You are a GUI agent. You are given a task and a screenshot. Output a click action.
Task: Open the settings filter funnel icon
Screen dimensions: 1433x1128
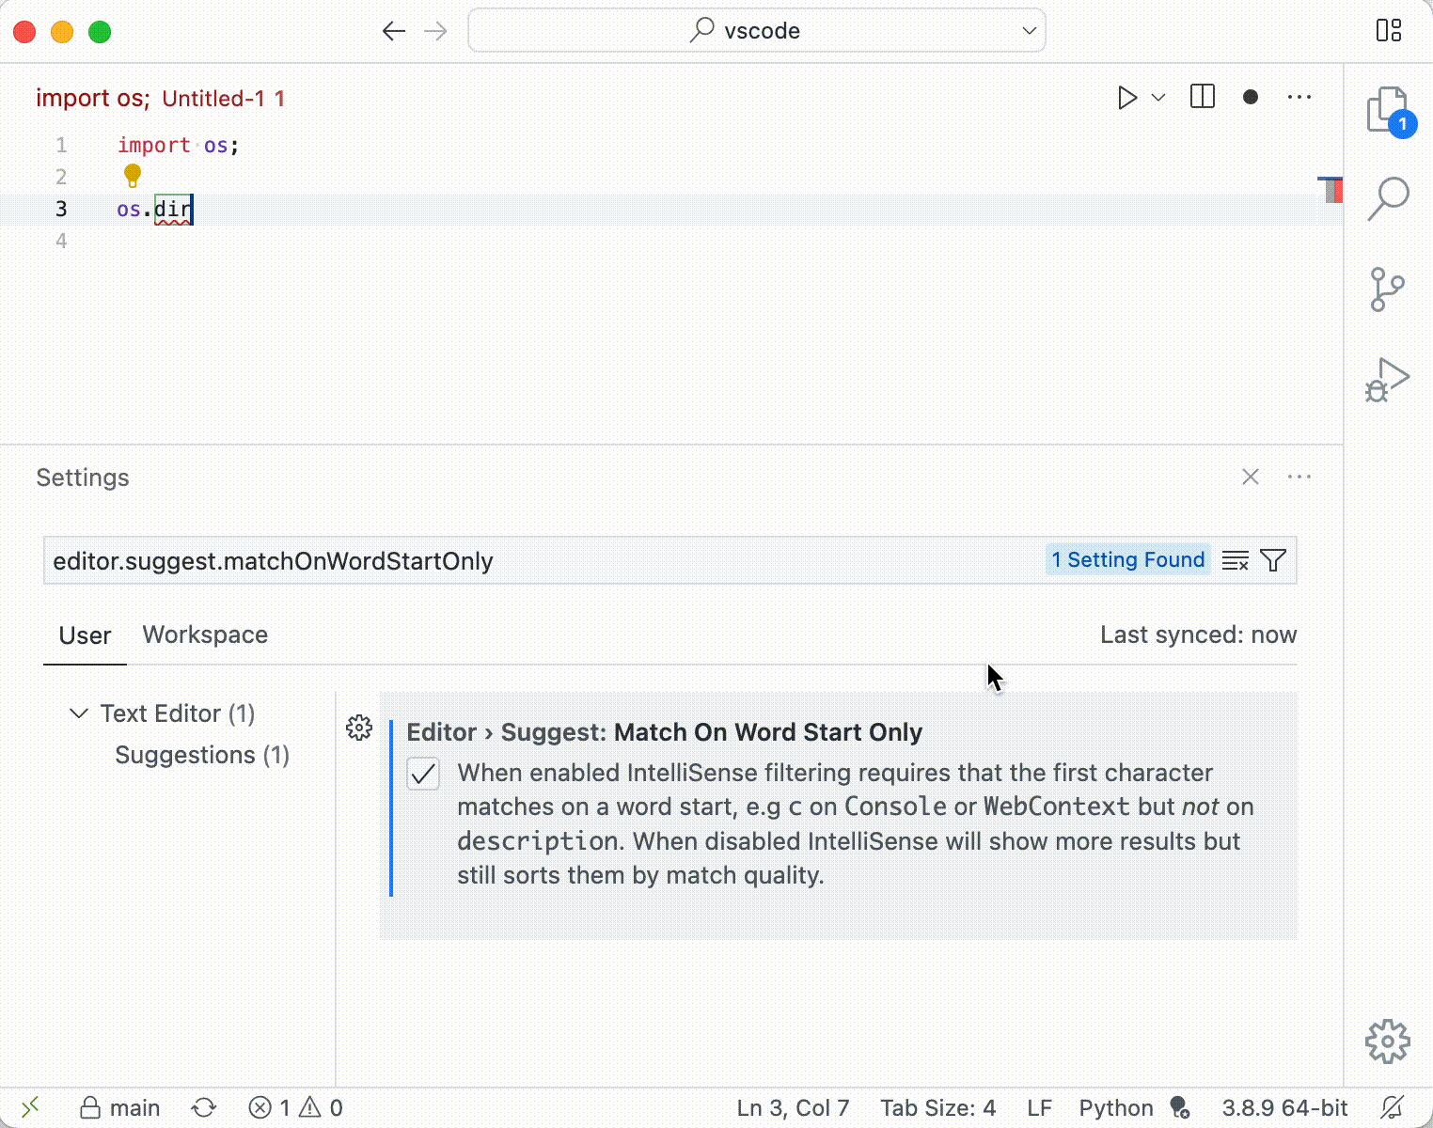coord(1273,561)
